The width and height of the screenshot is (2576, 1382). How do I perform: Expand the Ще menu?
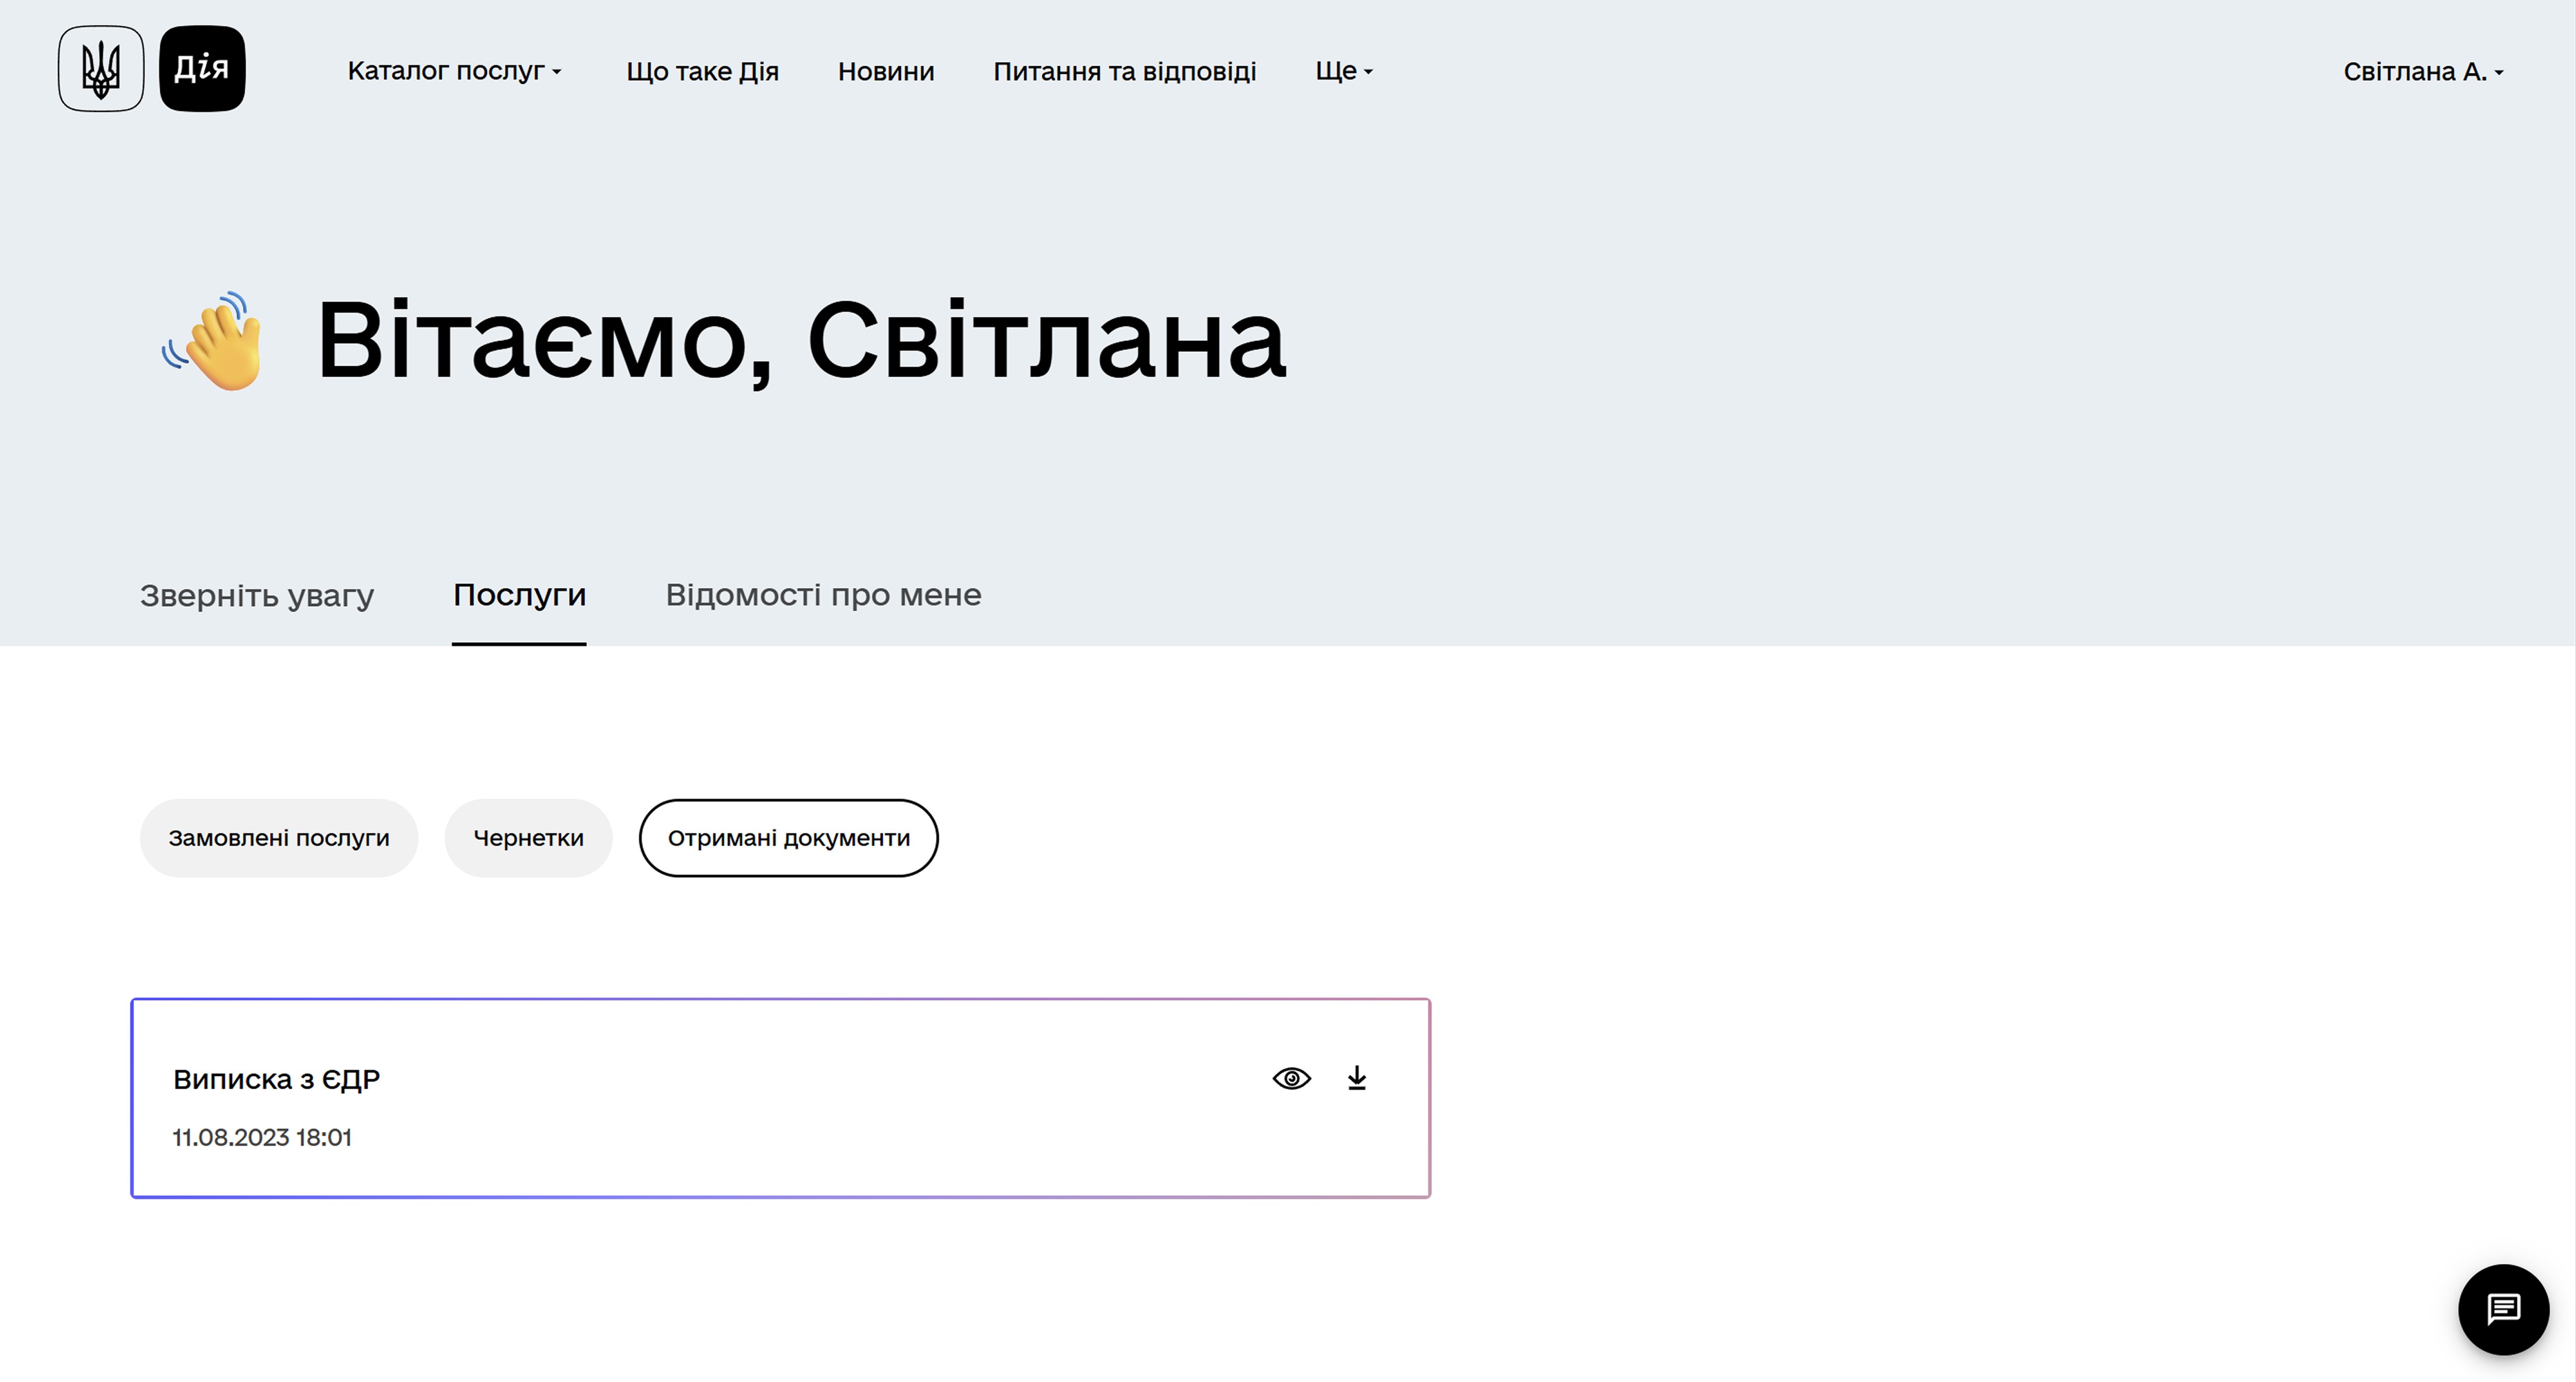1343,71
